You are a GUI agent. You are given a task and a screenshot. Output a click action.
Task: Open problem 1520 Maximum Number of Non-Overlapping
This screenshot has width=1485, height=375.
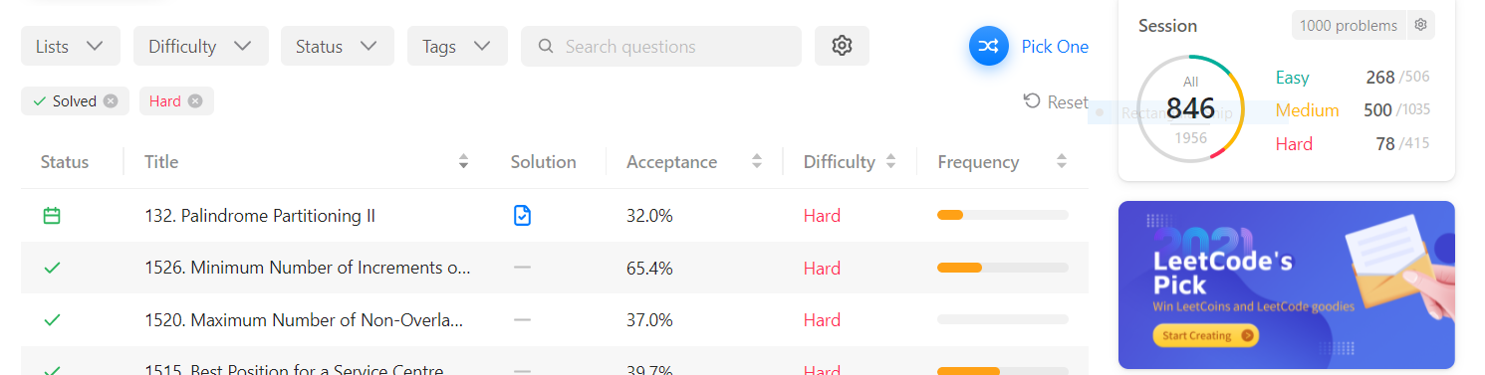click(x=304, y=319)
